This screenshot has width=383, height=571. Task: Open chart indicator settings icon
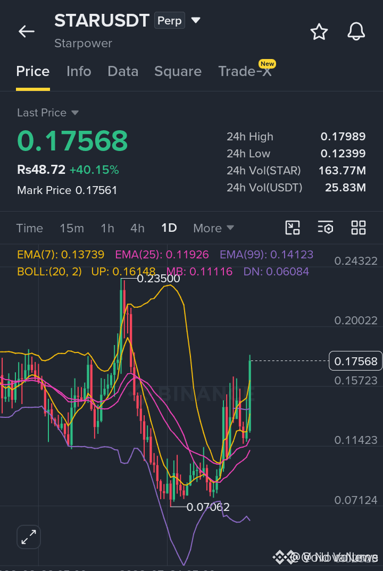point(326,228)
